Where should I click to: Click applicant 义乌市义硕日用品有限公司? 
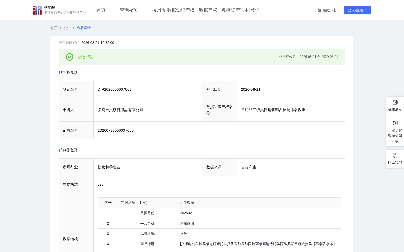point(120,110)
